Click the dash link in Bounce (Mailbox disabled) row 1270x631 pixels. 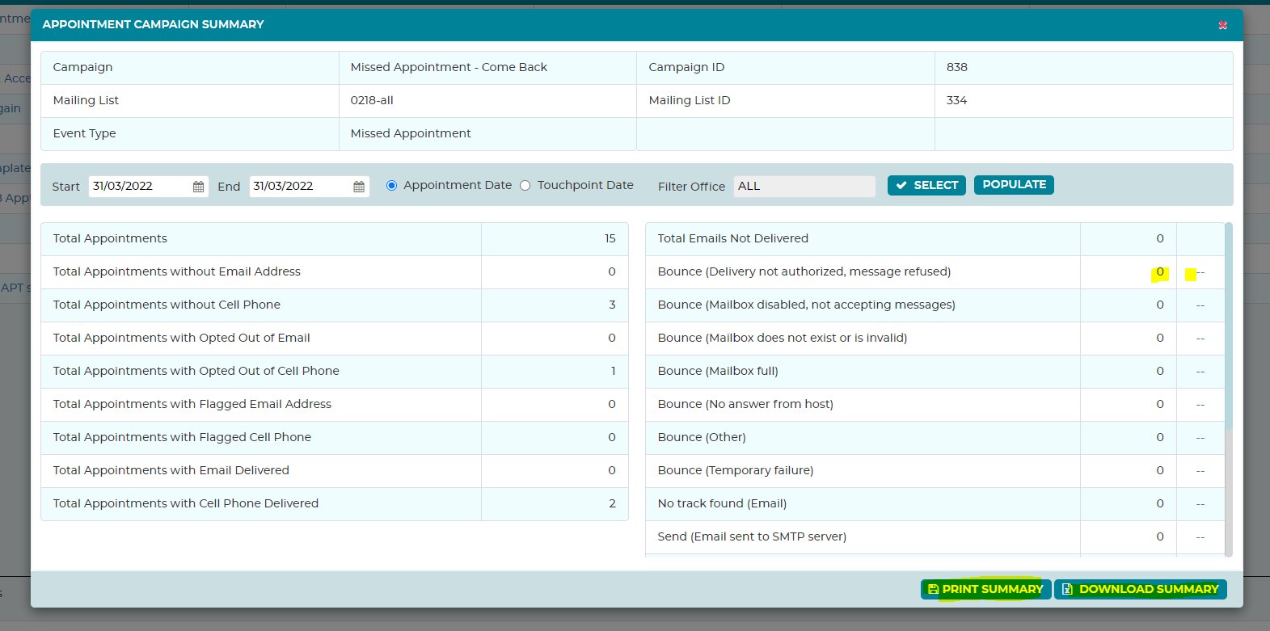click(x=1200, y=305)
